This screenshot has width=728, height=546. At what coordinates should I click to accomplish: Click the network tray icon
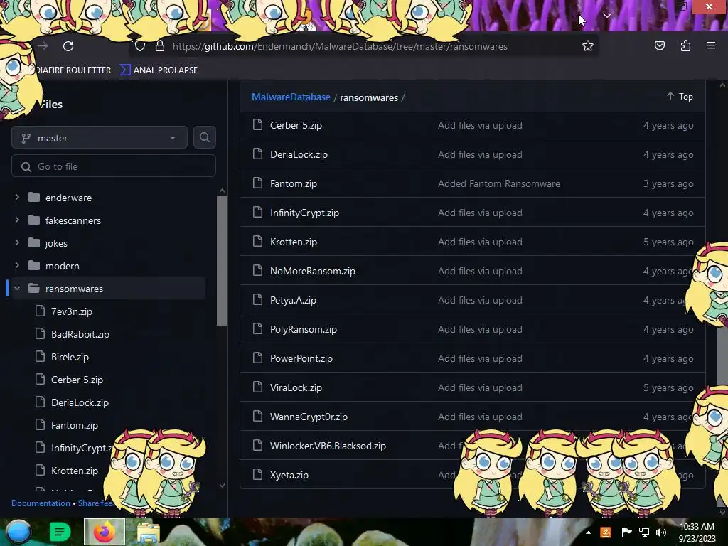[x=644, y=532]
